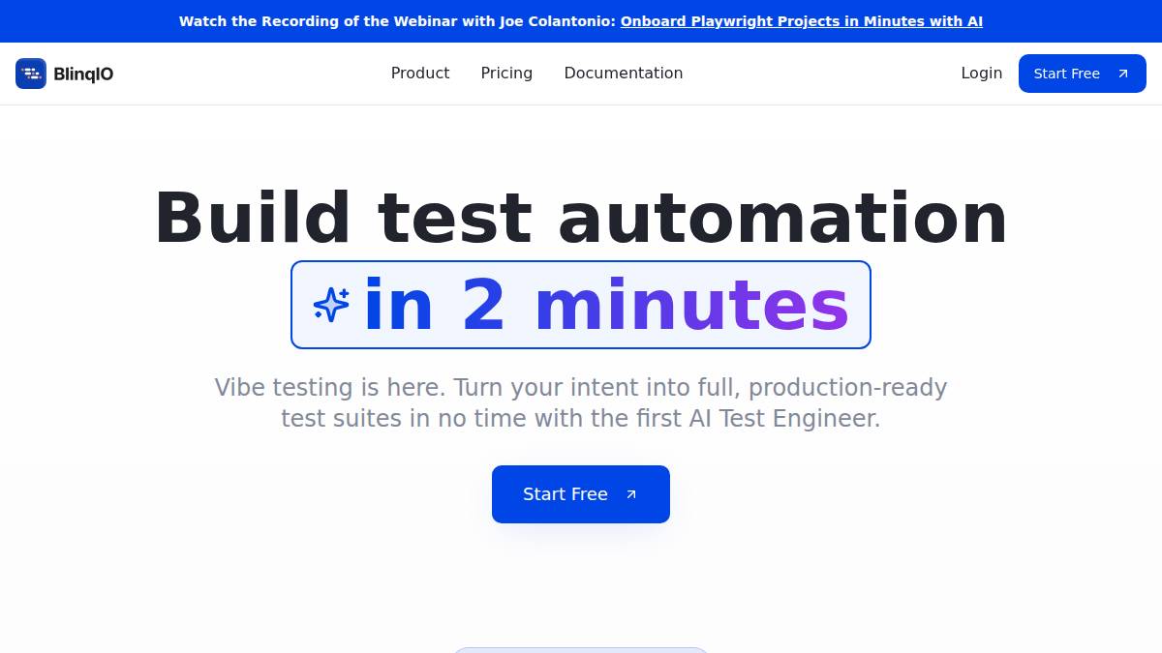Click "Joe Colantonio" in the top banner
1162x653 pixels.
(557, 21)
